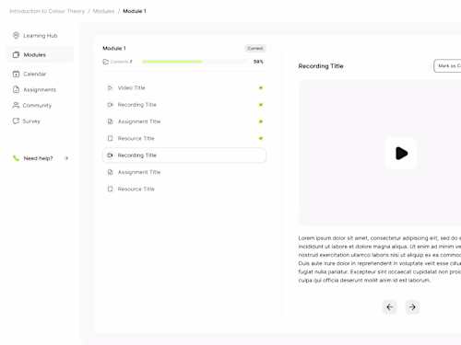The image size is (461, 345).
Task: Click the Survey chat icon
Action: 16,121
